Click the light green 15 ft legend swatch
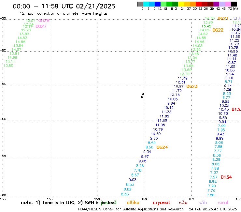 163,4
